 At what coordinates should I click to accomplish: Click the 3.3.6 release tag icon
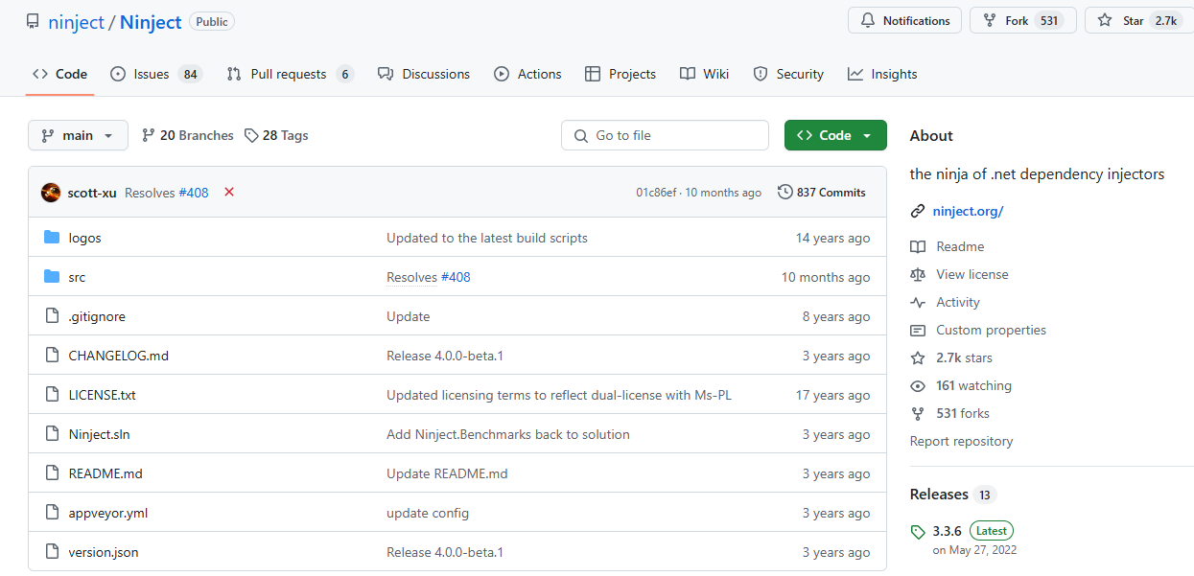[x=918, y=532]
